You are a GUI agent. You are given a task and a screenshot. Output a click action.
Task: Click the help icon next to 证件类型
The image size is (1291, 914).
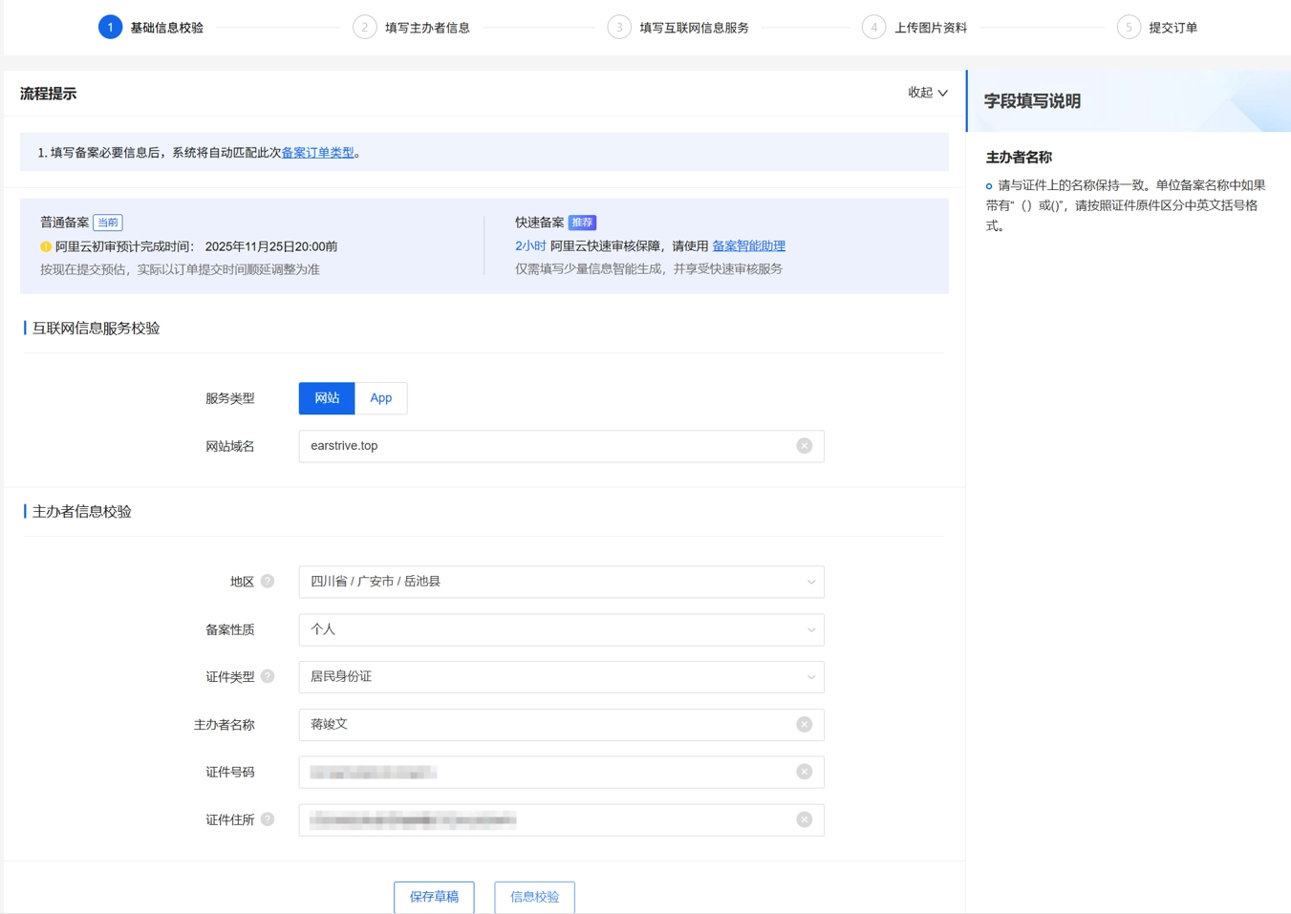tap(267, 676)
